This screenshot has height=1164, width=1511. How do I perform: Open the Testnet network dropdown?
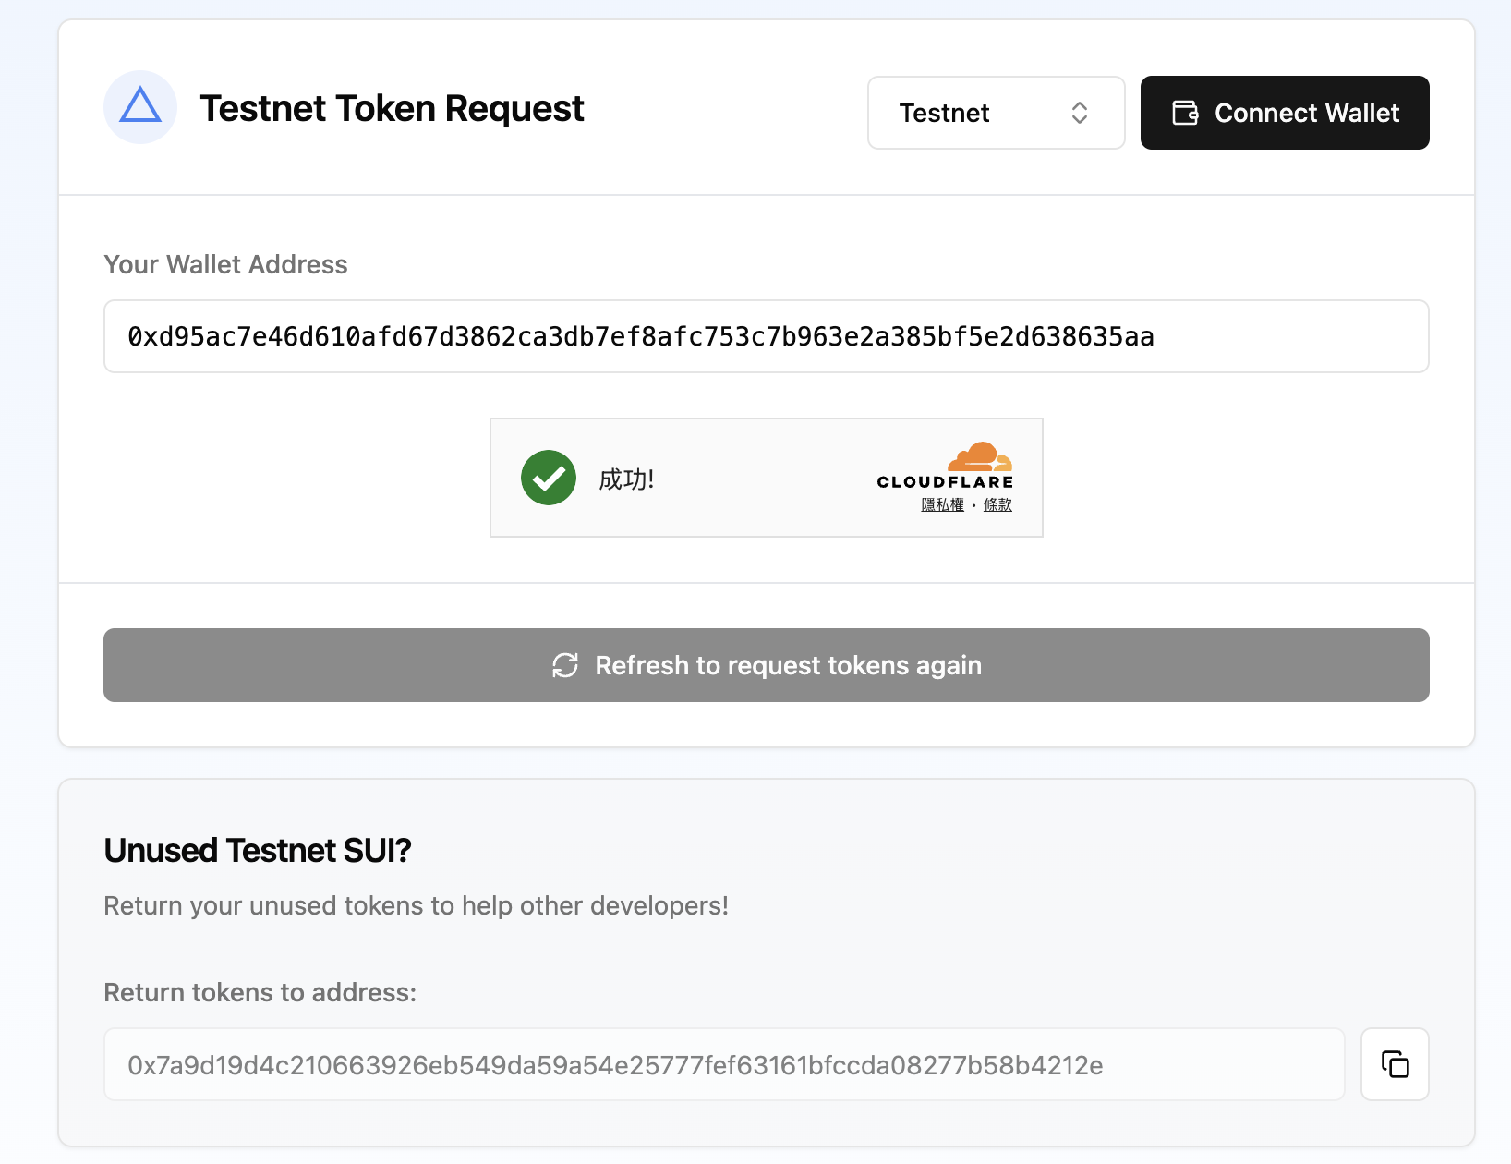pos(996,113)
